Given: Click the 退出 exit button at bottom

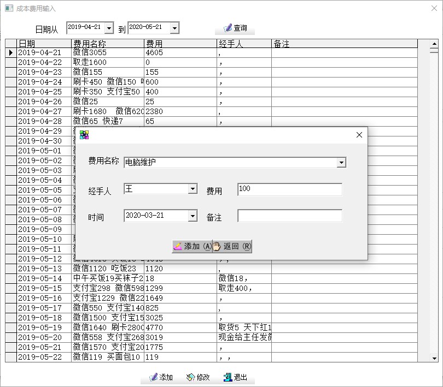Looking at the screenshot, I should click(235, 377).
